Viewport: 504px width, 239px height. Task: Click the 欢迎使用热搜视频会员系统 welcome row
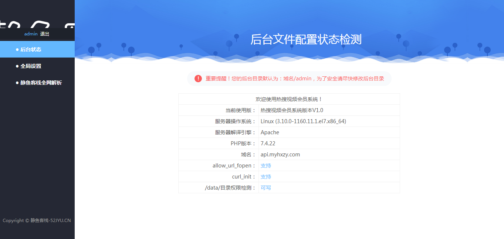coord(289,99)
